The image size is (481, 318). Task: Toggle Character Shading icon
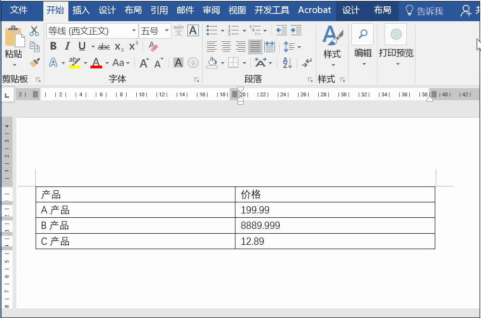pos(178,63)
